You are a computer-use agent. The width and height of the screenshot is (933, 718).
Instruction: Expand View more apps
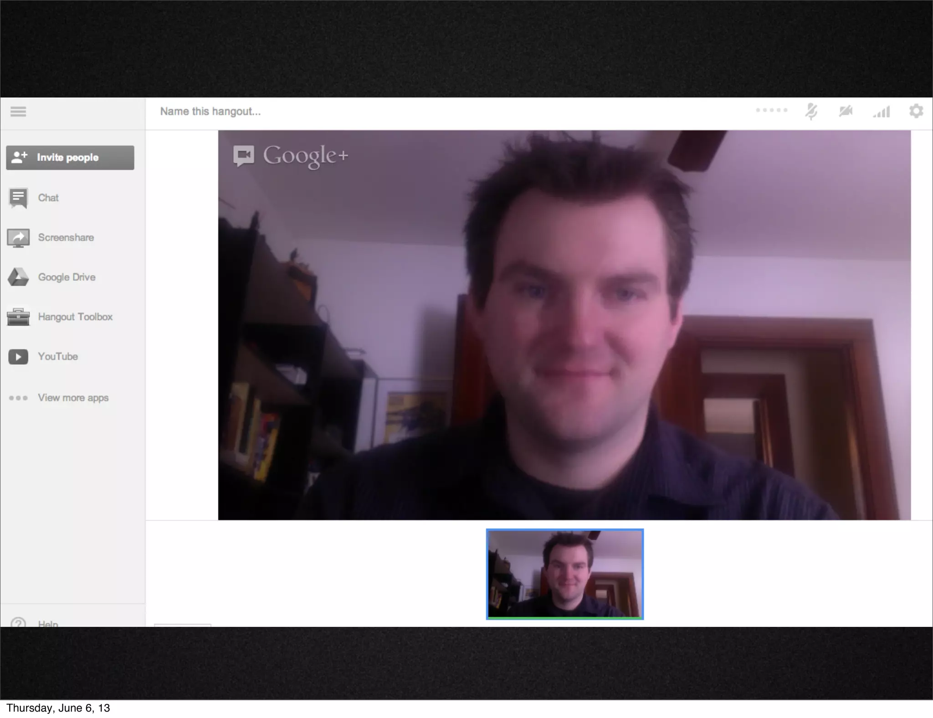tap(73, 398)
